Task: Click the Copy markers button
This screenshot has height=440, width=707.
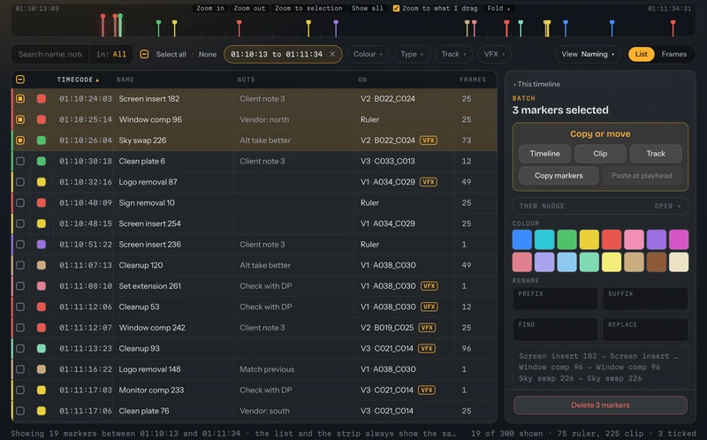Action: coord(559,176)
